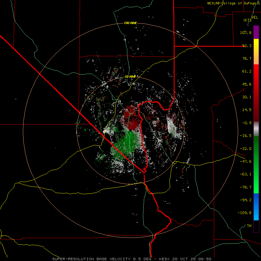The width and height of the screenshot is (261, 261).
Task: Click the -63.1 velocity scale value
Action: [x=246, y=174]
